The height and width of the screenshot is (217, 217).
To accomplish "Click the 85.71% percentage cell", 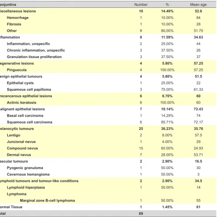I will point(167,122).
